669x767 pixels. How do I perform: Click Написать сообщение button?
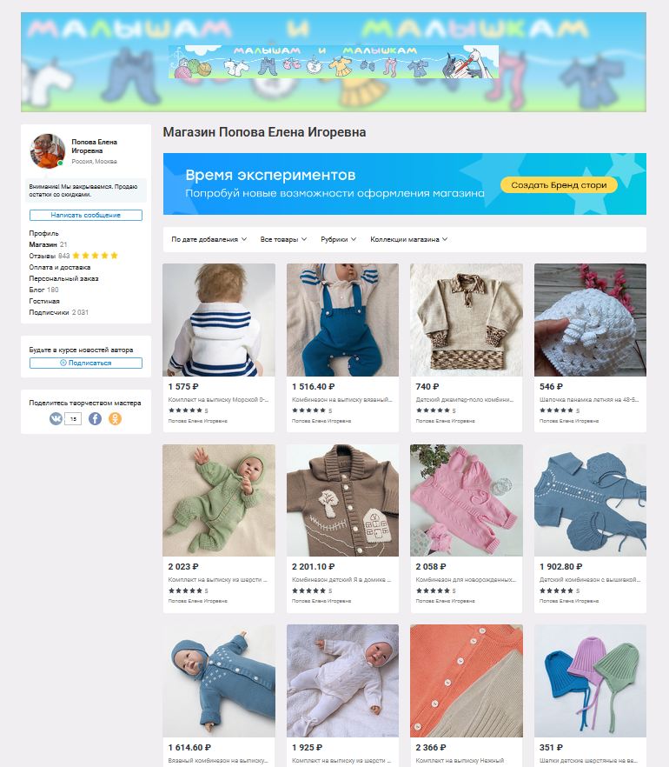[x=86, y=216]
